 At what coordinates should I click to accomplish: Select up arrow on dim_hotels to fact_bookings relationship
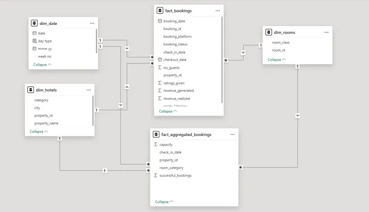coord(127,87)
